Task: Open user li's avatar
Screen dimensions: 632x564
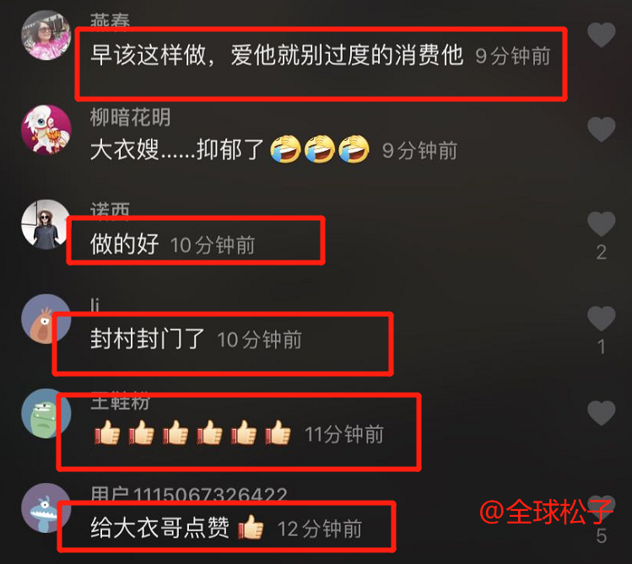Action: (46, 319)
